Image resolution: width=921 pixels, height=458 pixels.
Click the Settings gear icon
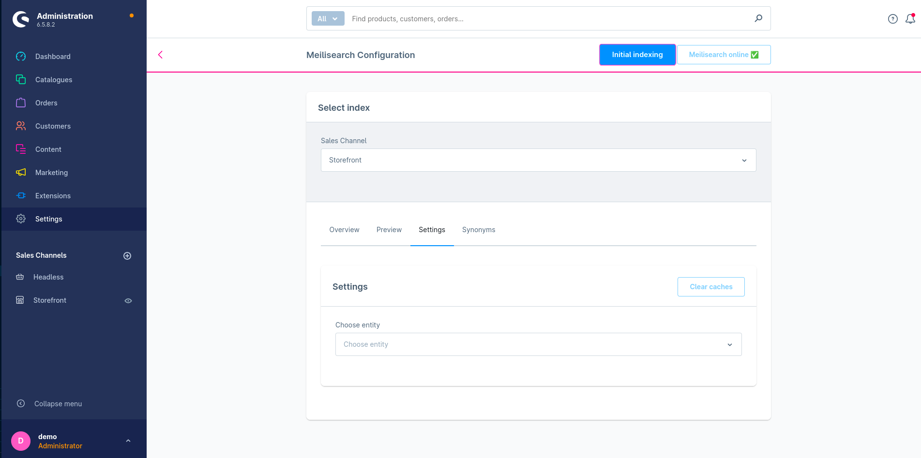click(21, 219)
